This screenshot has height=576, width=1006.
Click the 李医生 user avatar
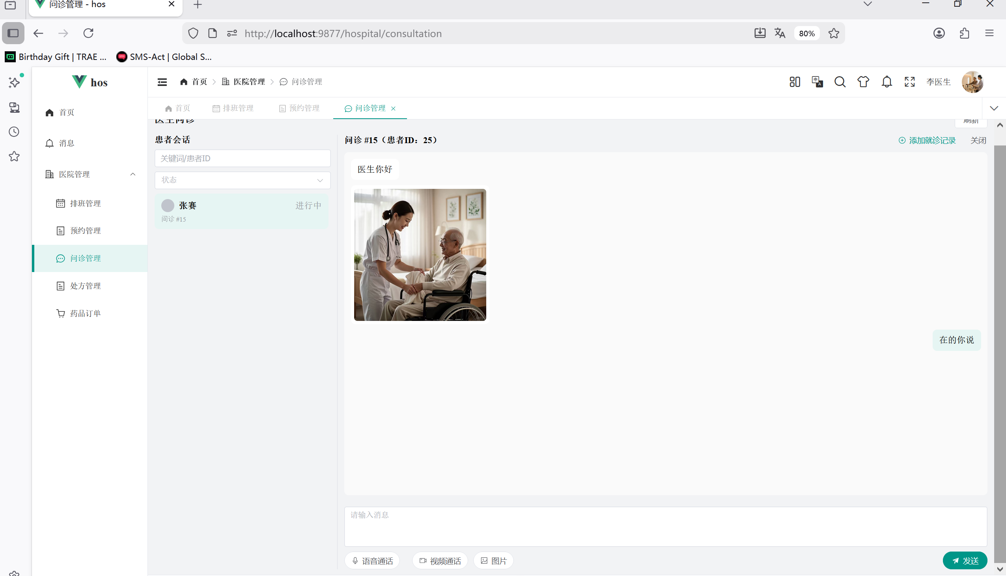pyautogui.click(x=972, y=82)
